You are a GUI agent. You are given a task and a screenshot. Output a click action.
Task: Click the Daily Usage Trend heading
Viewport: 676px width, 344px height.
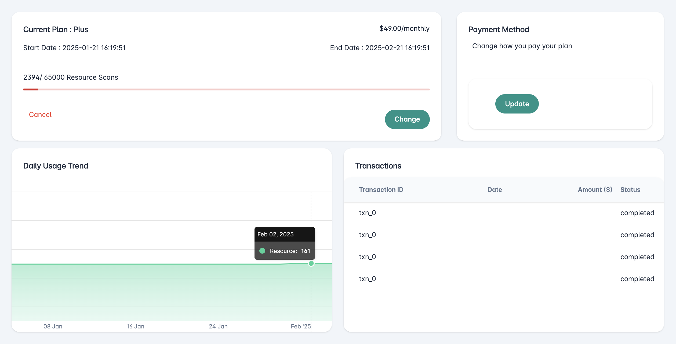point(56,166)
